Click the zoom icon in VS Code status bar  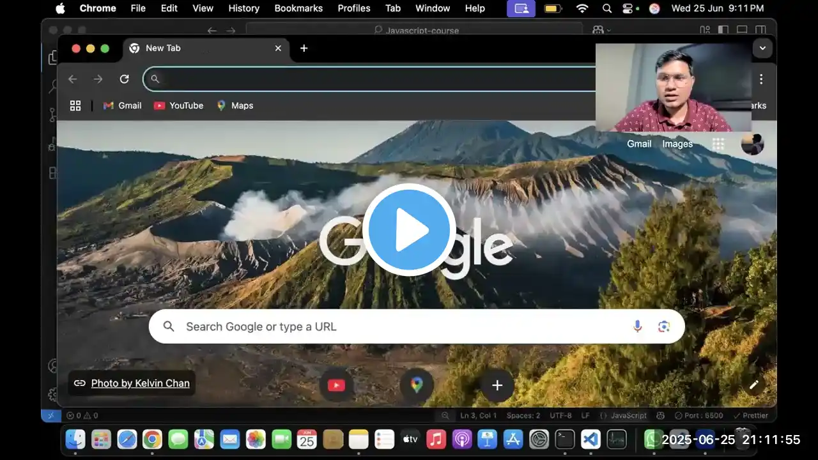(x=445, y=415)
